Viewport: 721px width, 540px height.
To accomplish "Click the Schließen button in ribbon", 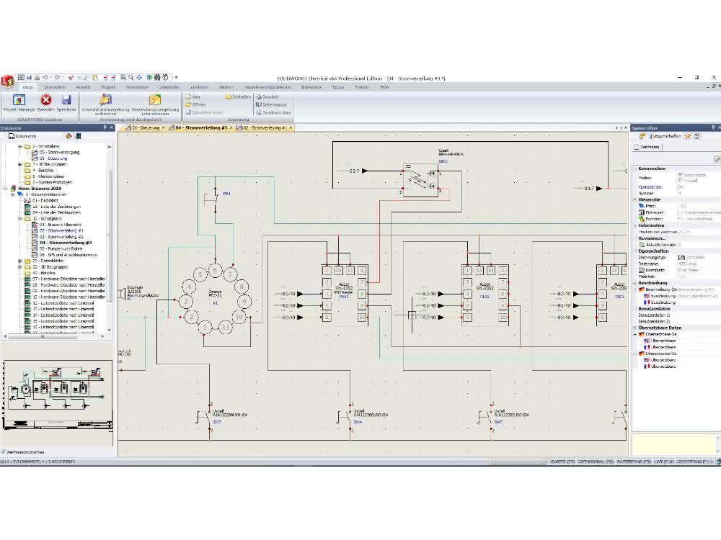I will [238, 97].
